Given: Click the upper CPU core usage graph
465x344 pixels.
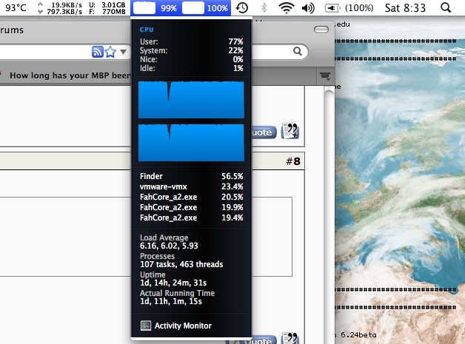Looking at the screenshot, I should pyautogui.click(x=191, y=100).
